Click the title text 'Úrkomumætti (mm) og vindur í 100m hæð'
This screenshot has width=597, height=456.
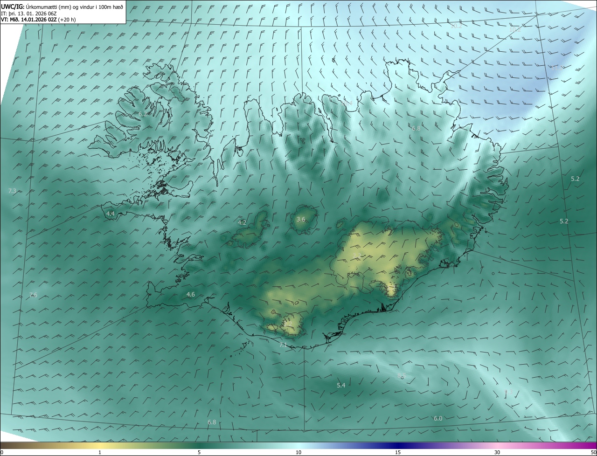(x=74, y=7)
